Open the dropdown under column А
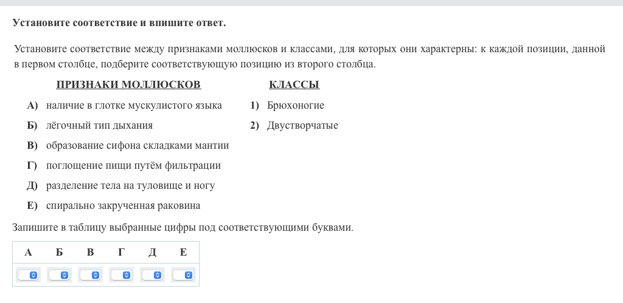Screen dimensions: 623x303 (x=28, y=275)
